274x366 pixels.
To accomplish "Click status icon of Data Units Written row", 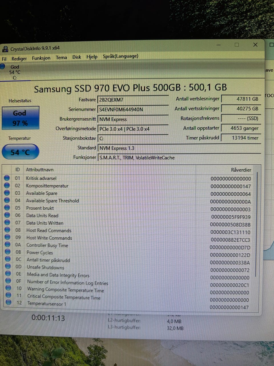I will [x=7, y=222].
